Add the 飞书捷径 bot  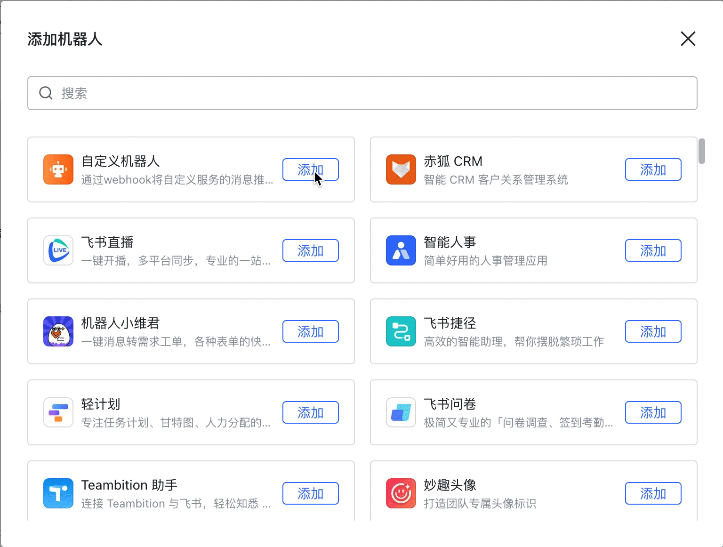pos(653,331)
